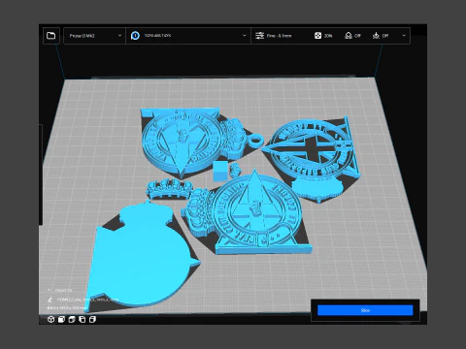Click the blue extruder material icon
This screenshot has height=349, width=466.
click(x=135, y=36)
